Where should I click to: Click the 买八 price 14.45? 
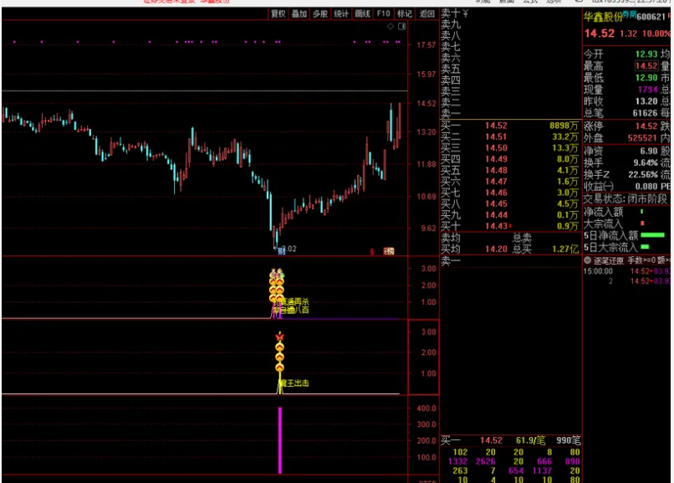[x=496, y=204]
